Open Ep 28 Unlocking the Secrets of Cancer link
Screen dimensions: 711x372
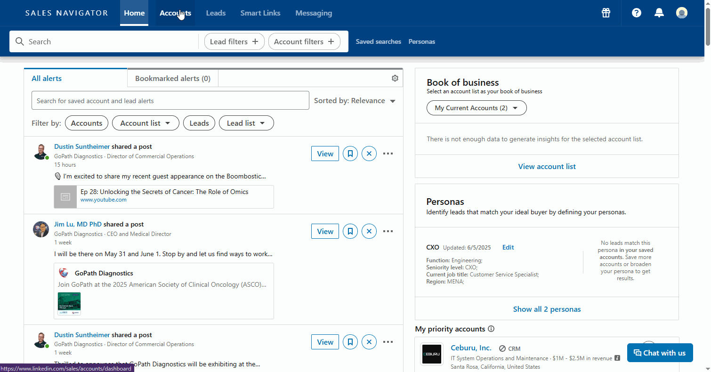164,192
